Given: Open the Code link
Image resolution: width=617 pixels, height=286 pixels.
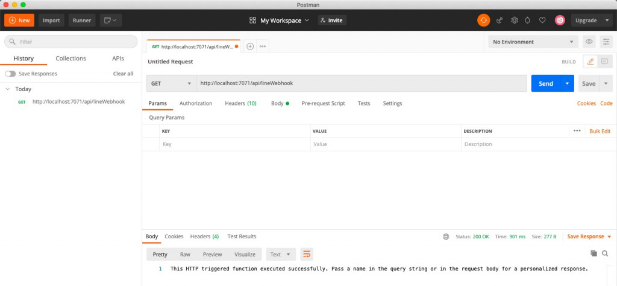Looking at the screenshot, I should pos(606,103).
